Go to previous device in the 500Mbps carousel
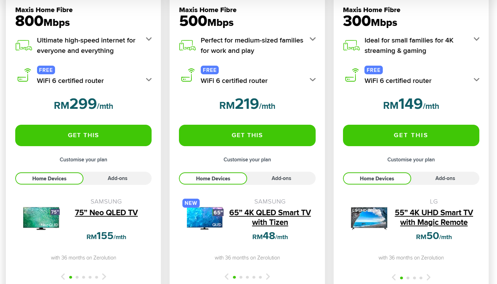Viewport: 497px width, 284px height. click(x=227, y=277)
